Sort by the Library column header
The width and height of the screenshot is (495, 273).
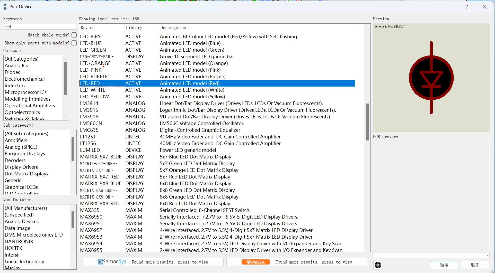pos(142,28)
